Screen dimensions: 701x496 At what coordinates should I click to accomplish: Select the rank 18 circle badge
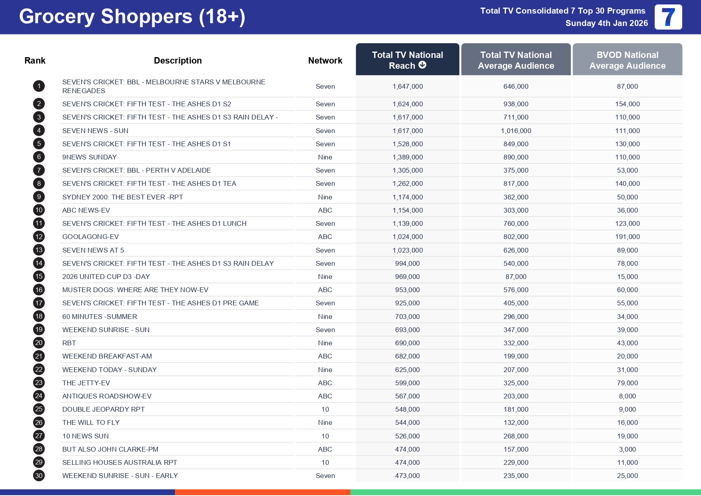point(39,316)
